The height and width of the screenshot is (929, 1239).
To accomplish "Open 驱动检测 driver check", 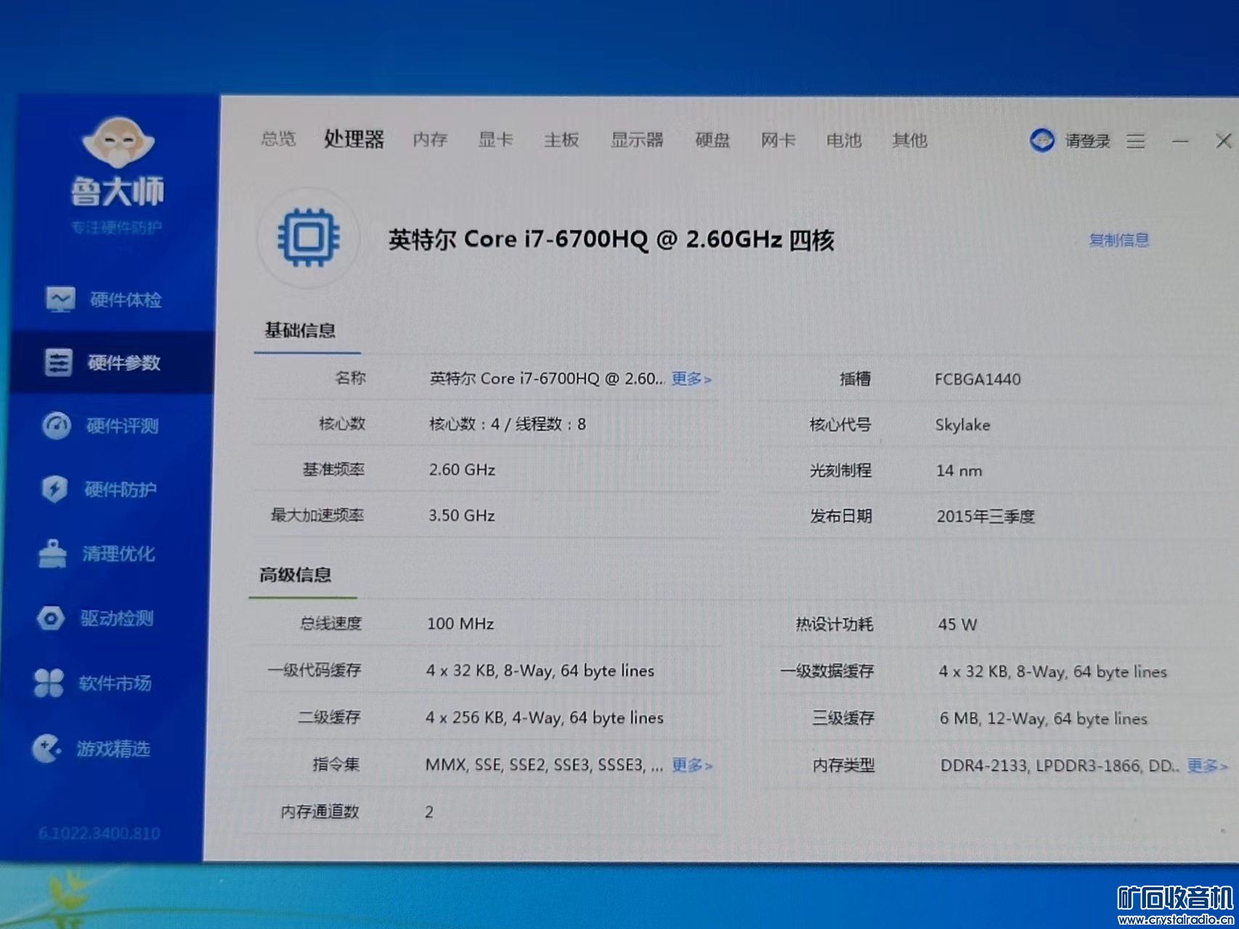I will [x=94, y=618].
